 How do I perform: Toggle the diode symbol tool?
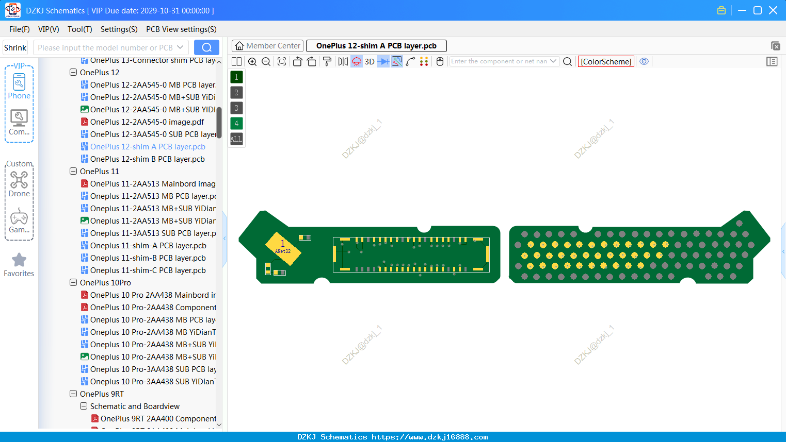(x=383, y=61)
